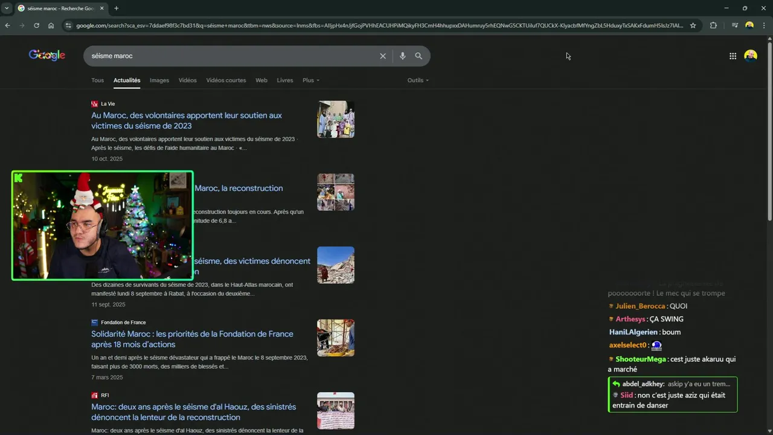Screen dimensions: 773x435
Task: Open the Livres tab
Action: tap(285, 80)
